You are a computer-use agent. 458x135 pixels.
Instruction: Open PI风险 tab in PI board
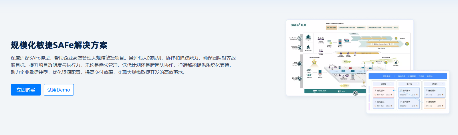pos(430,76)
